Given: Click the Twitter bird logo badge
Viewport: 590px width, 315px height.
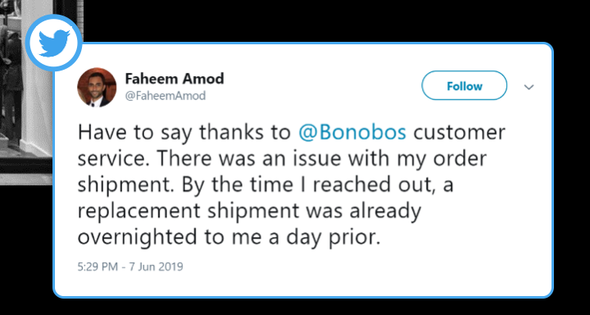Looking at the screenshot, I should [54, 43].
